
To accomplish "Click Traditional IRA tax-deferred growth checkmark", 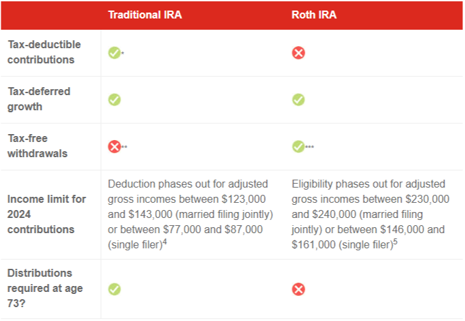I will pos(114,100).
